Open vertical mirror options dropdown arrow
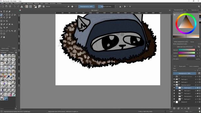This screenshot has height=113, width=201. [x=127, y=6]
